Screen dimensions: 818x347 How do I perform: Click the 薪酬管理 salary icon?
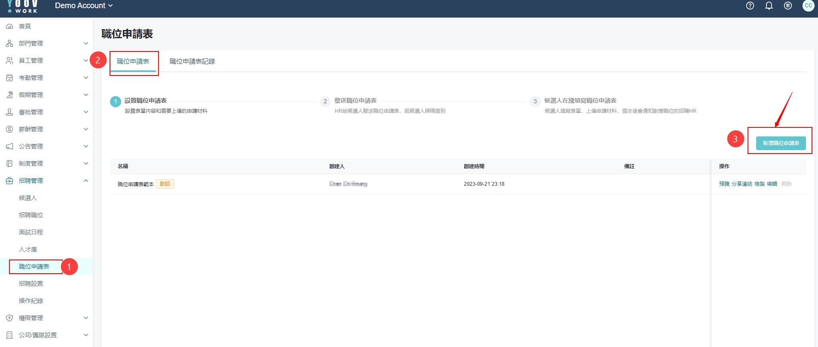pyautogui.click(x=9, y=129)
